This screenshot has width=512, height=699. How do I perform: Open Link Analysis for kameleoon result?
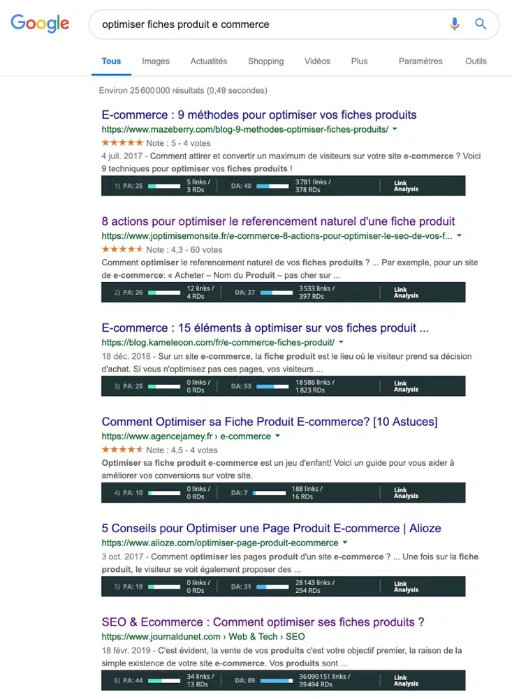pos(406,386)
